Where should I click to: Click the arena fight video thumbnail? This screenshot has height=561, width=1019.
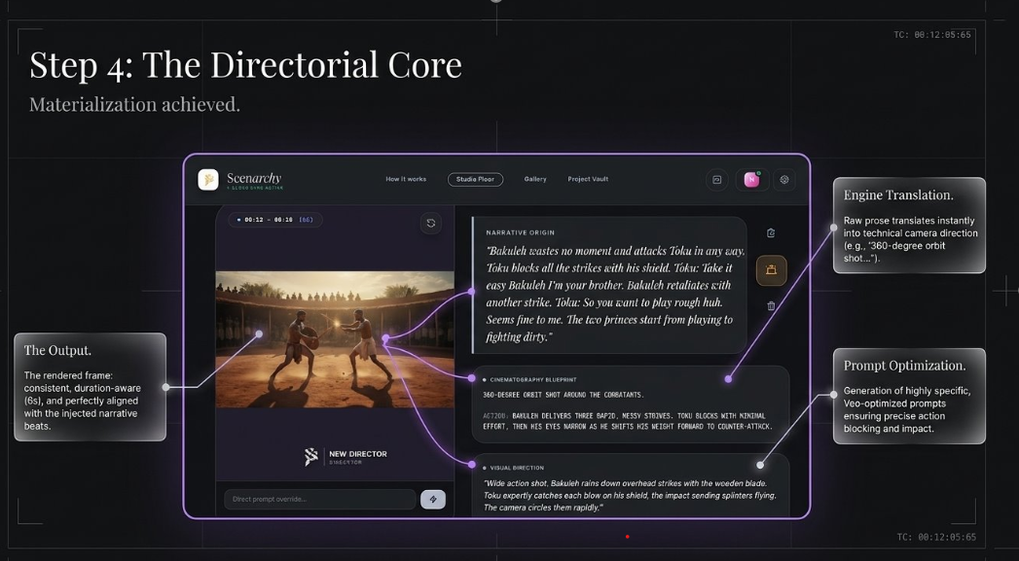(335, 339)
